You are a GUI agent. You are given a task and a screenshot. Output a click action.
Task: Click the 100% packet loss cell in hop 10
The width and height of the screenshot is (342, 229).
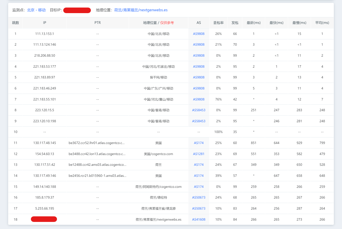pos(218,132)
